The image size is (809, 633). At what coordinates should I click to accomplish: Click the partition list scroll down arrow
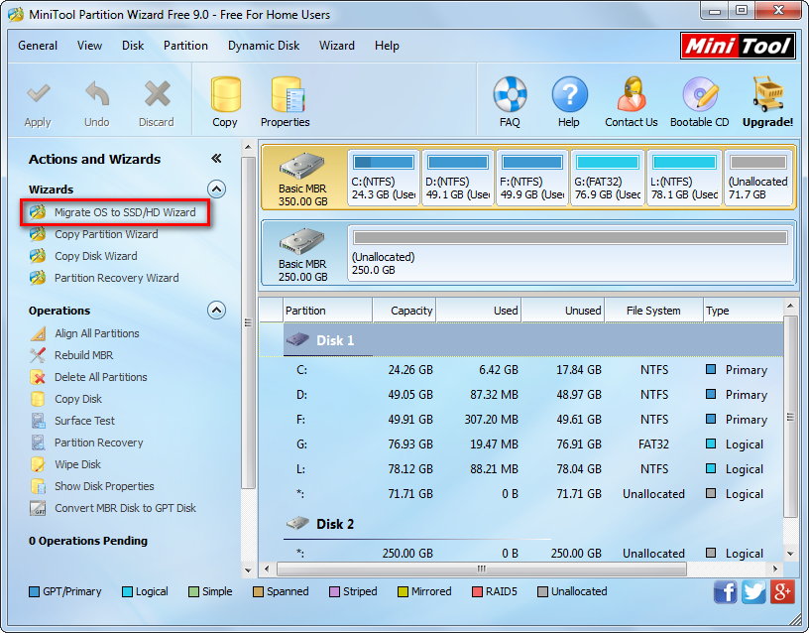[x=790, y=554]
